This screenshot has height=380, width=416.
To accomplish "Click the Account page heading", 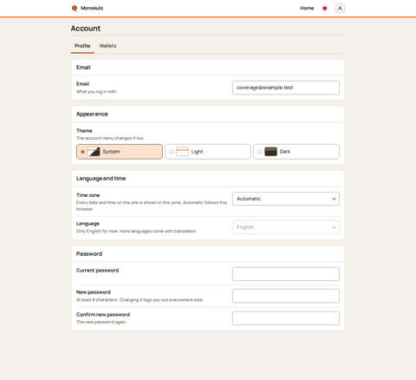I will click(x=86, y=29).
